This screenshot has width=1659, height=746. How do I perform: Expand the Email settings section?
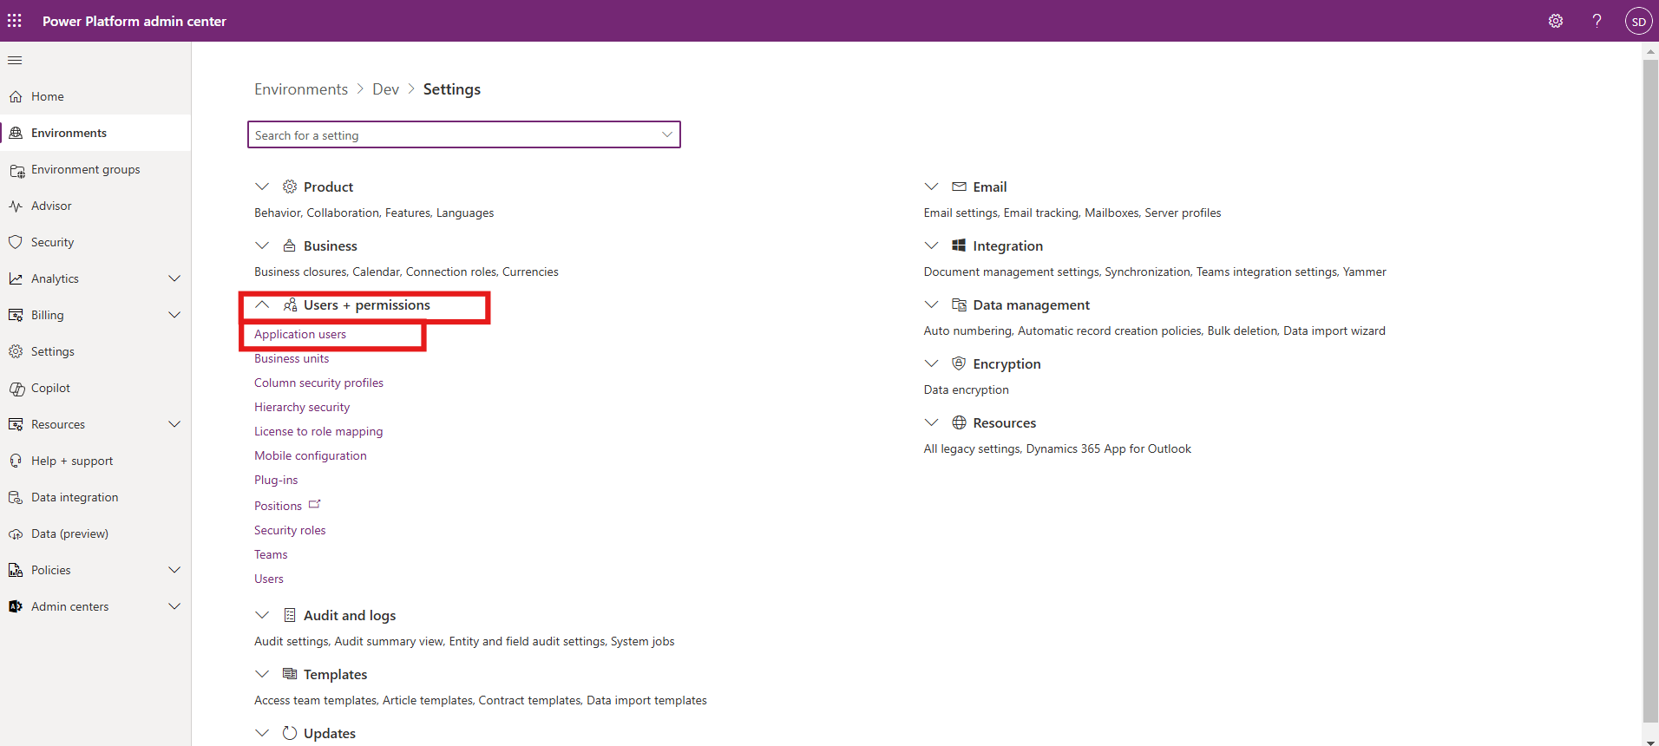point(931,187)
